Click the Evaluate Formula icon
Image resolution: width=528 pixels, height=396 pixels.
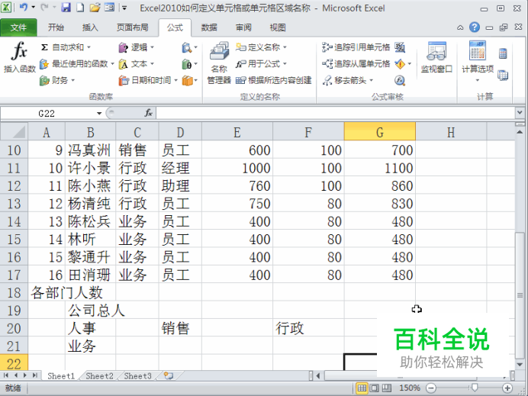tap(400, 80)
